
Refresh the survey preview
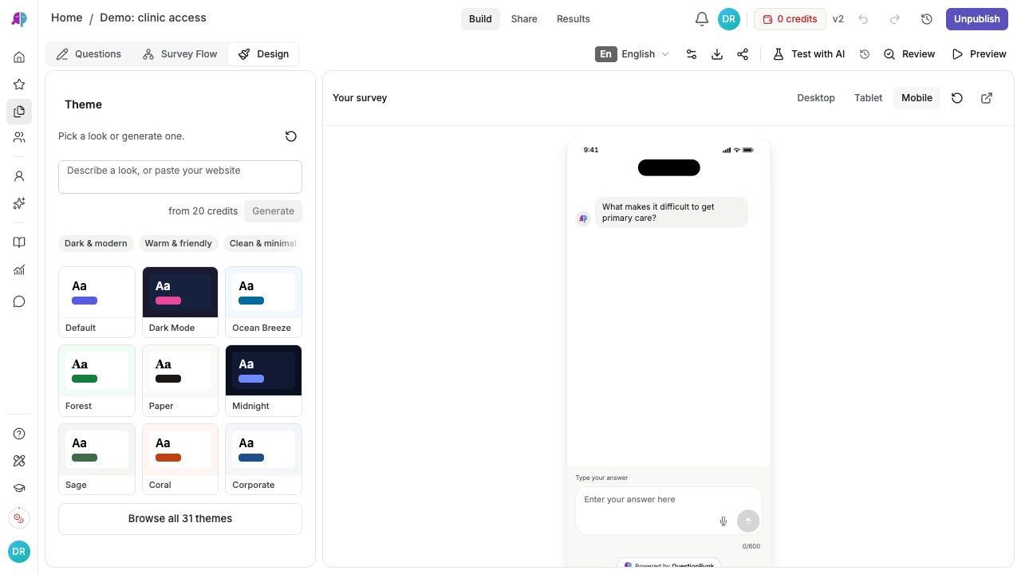point(957,98)
